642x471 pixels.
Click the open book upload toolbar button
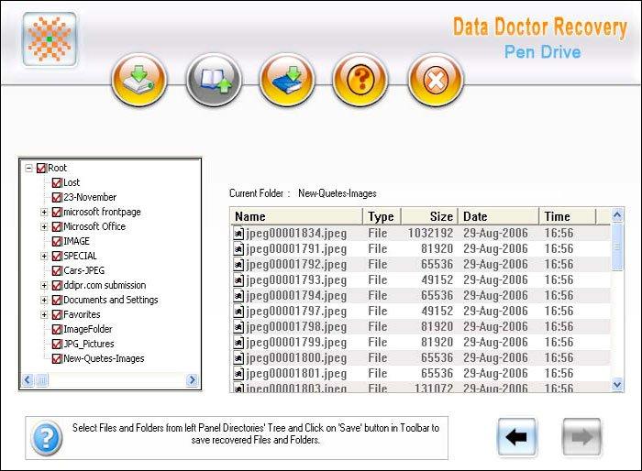[x=214, y=80]
